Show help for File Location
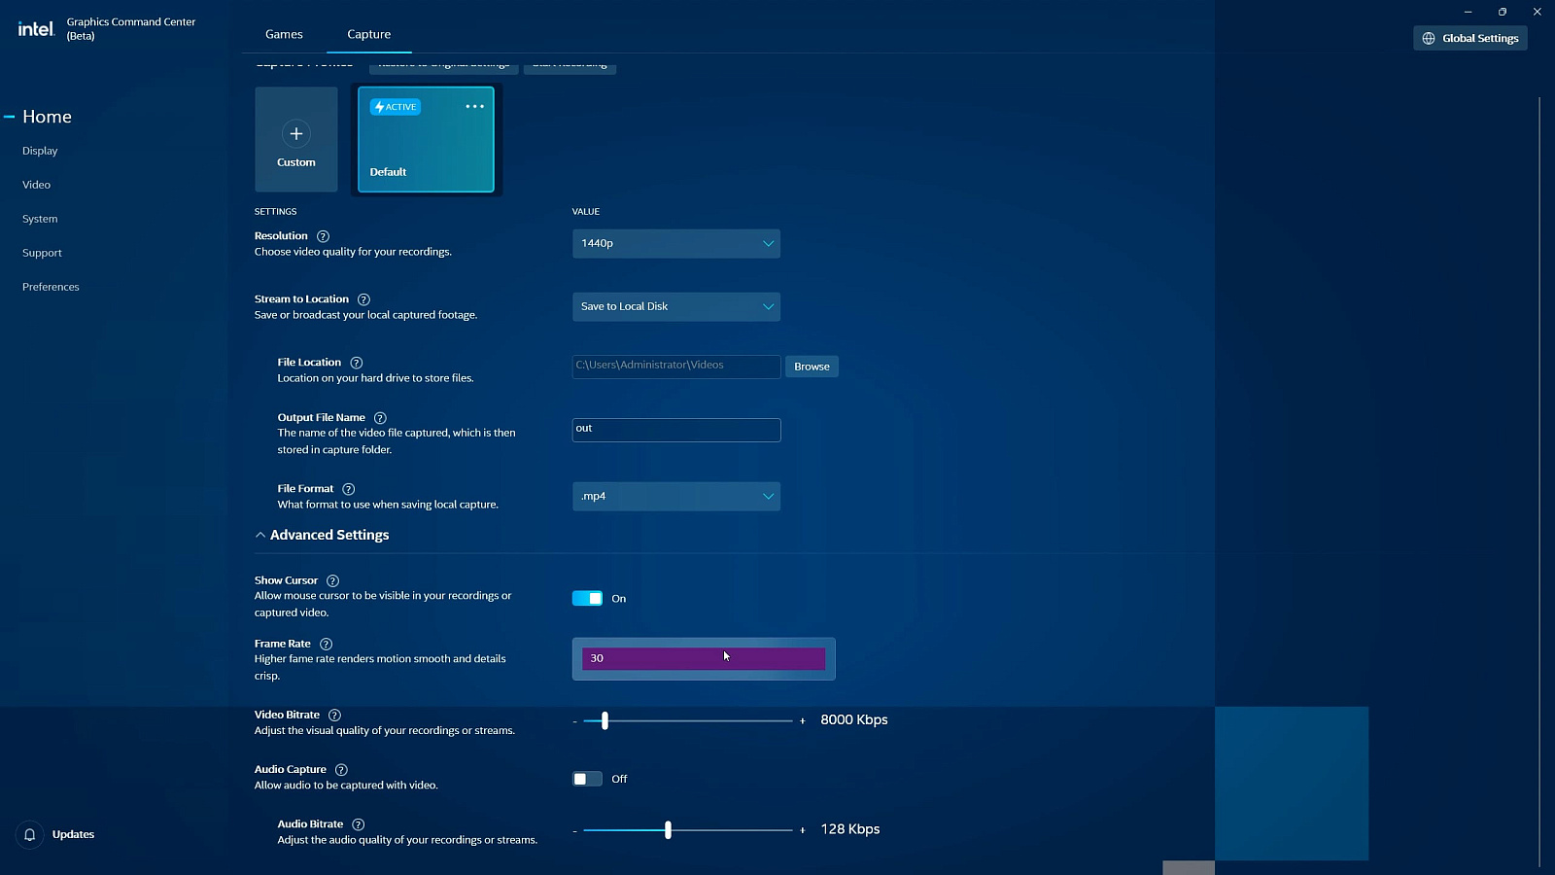Image resolution: width=1555 pixels, height=875 pixels. (x=357, y=363)
